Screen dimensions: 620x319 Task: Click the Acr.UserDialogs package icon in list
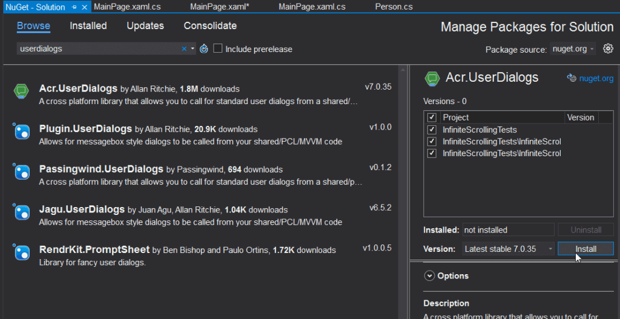point(21,91)
